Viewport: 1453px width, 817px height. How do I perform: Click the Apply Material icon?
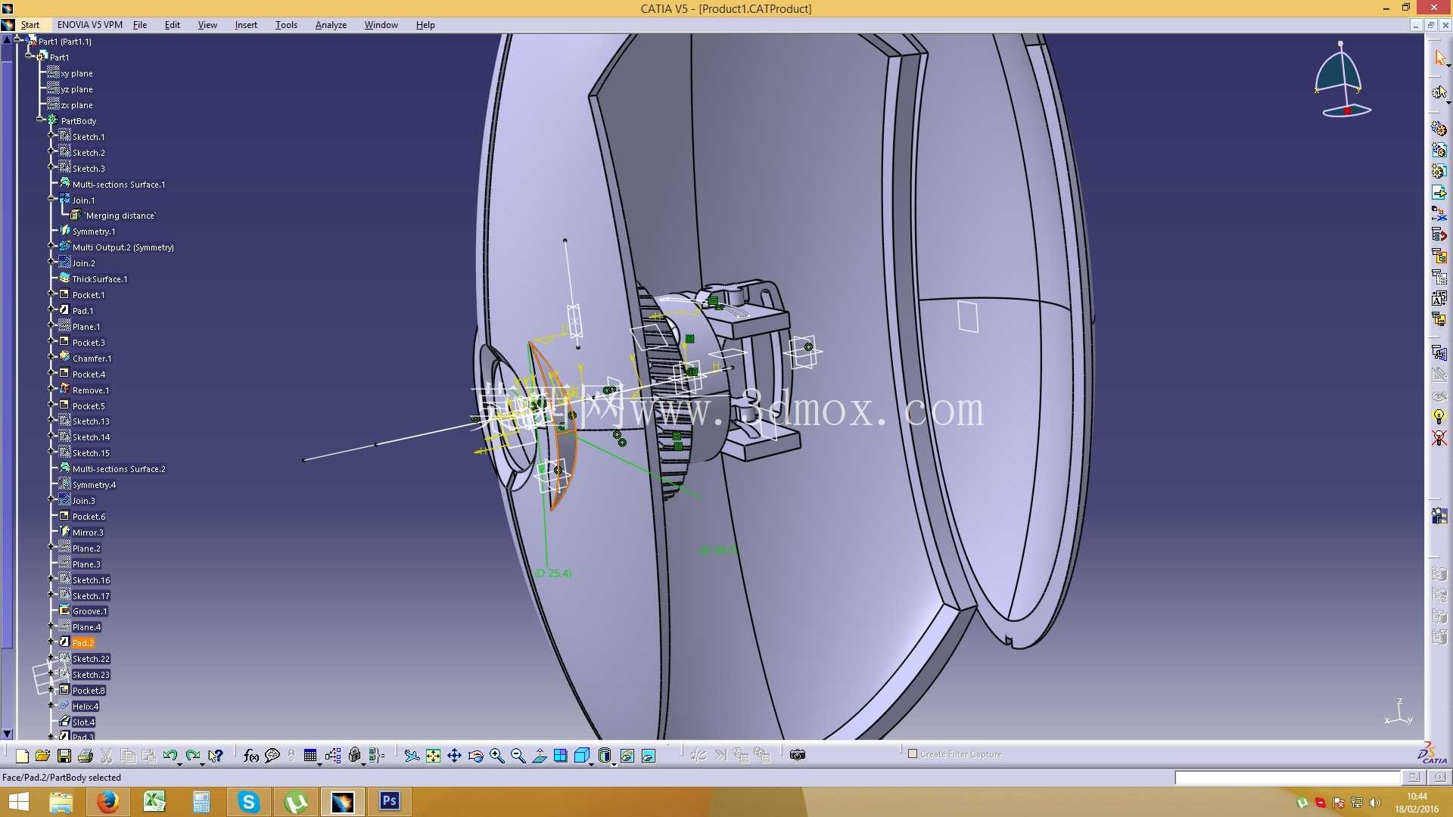(x=1439, y=516)
